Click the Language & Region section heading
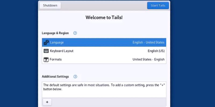The image size is (215, 107). [55, 33]
